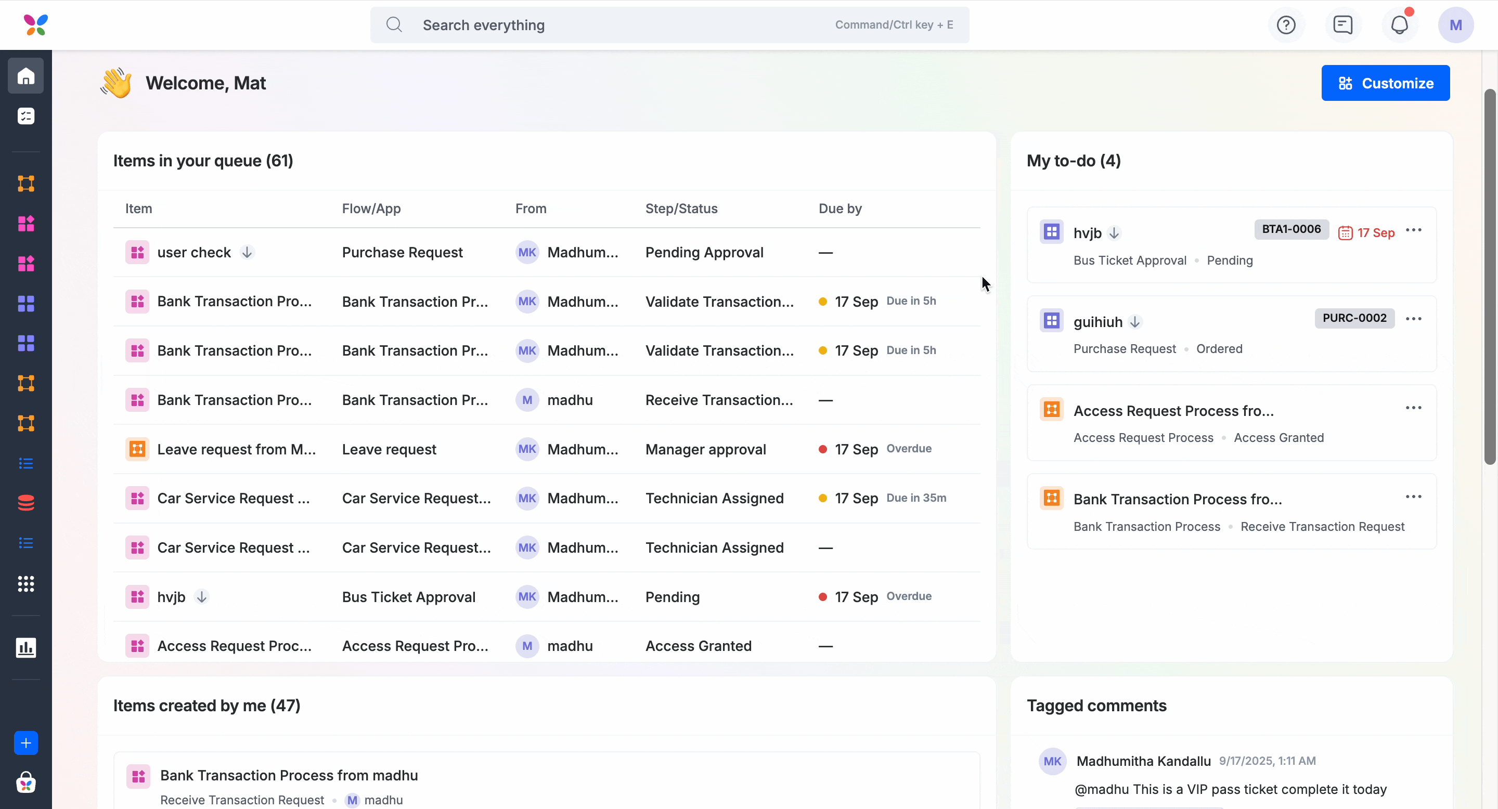The height and width of the screenshot is (809, 1498).
Task: Open the help question mark icon
Action: click(1286, 25)
